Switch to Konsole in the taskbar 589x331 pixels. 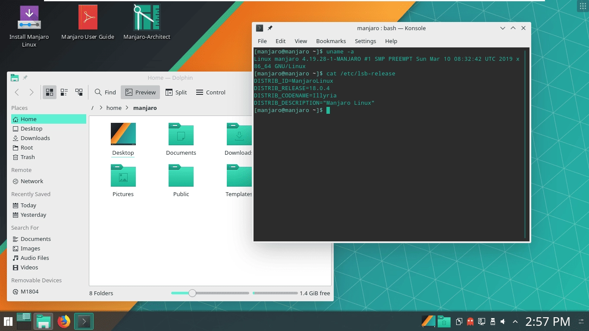[84, 321]
